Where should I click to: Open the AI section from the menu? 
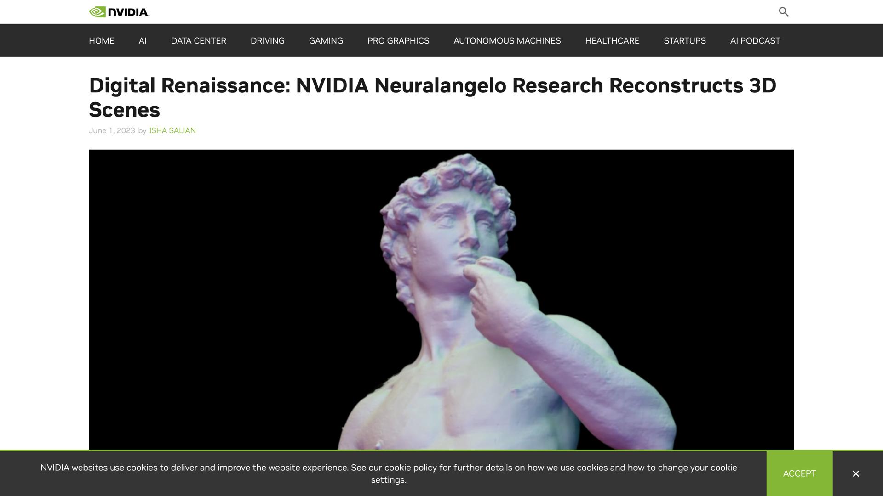(x=142, y=40)
